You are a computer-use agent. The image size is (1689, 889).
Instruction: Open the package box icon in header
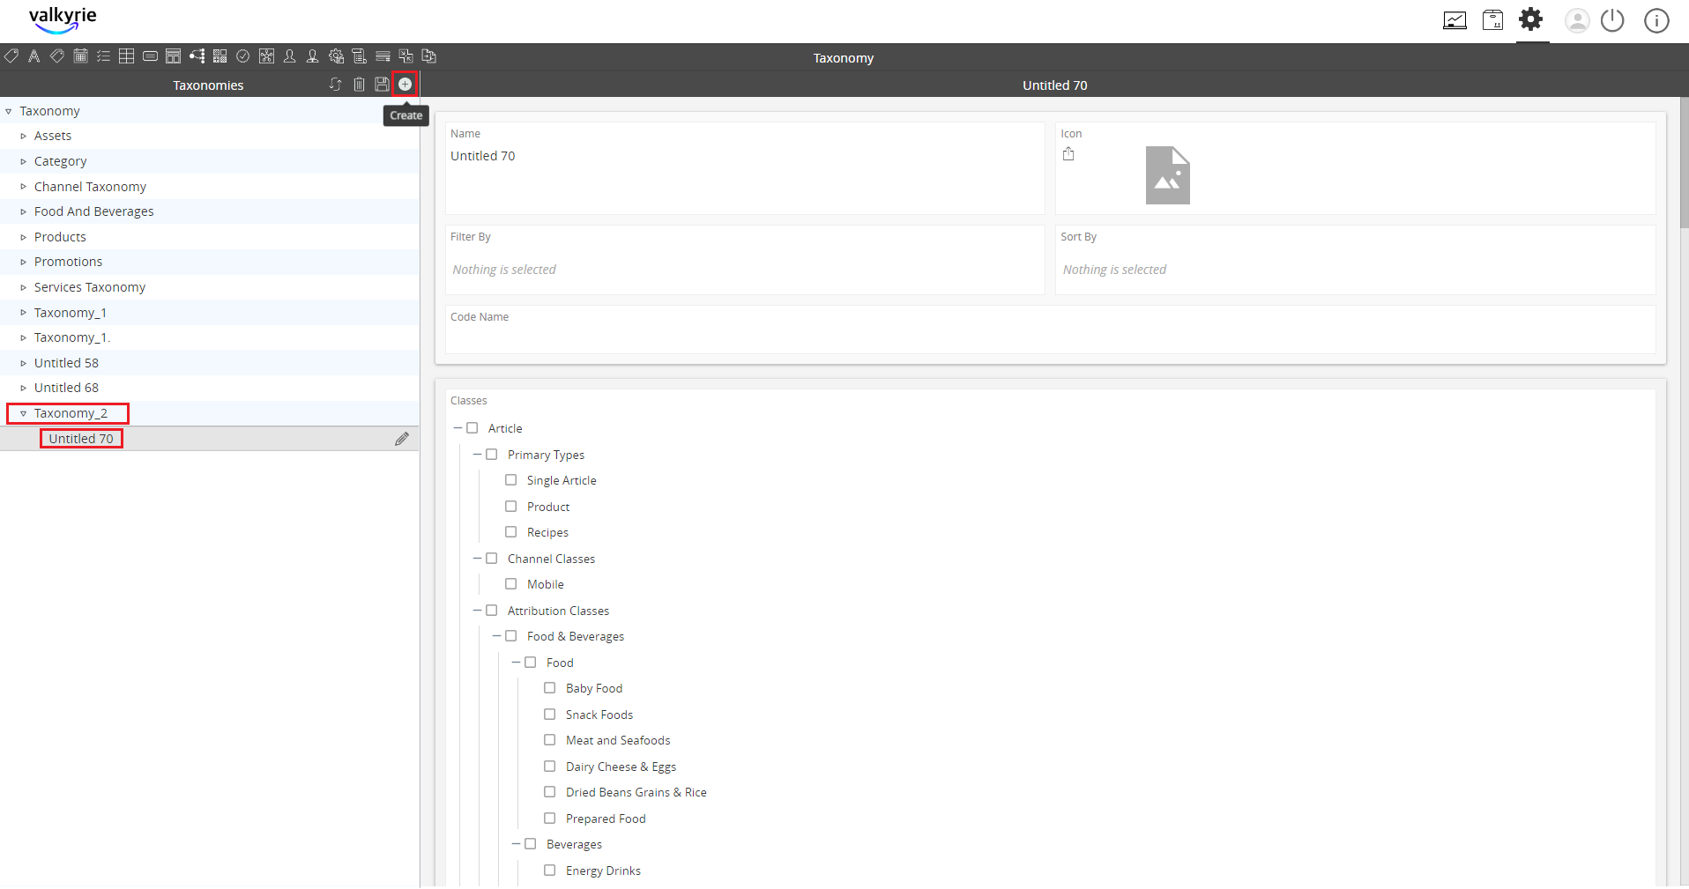coord(1492,20)
